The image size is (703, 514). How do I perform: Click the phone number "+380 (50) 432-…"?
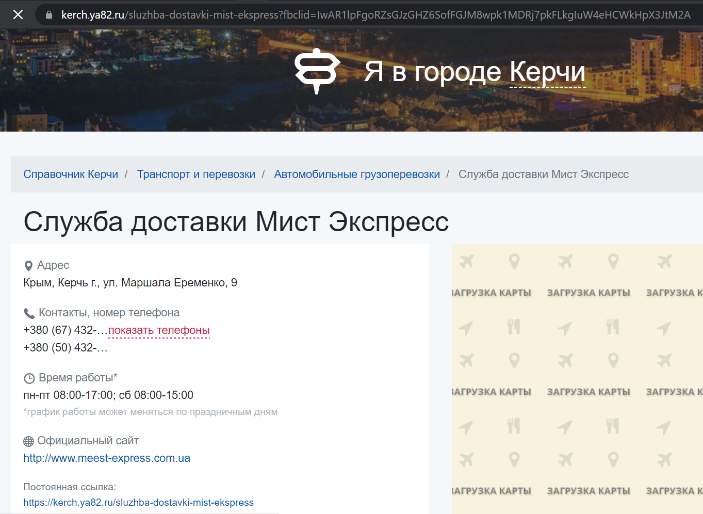click(66, 348)
